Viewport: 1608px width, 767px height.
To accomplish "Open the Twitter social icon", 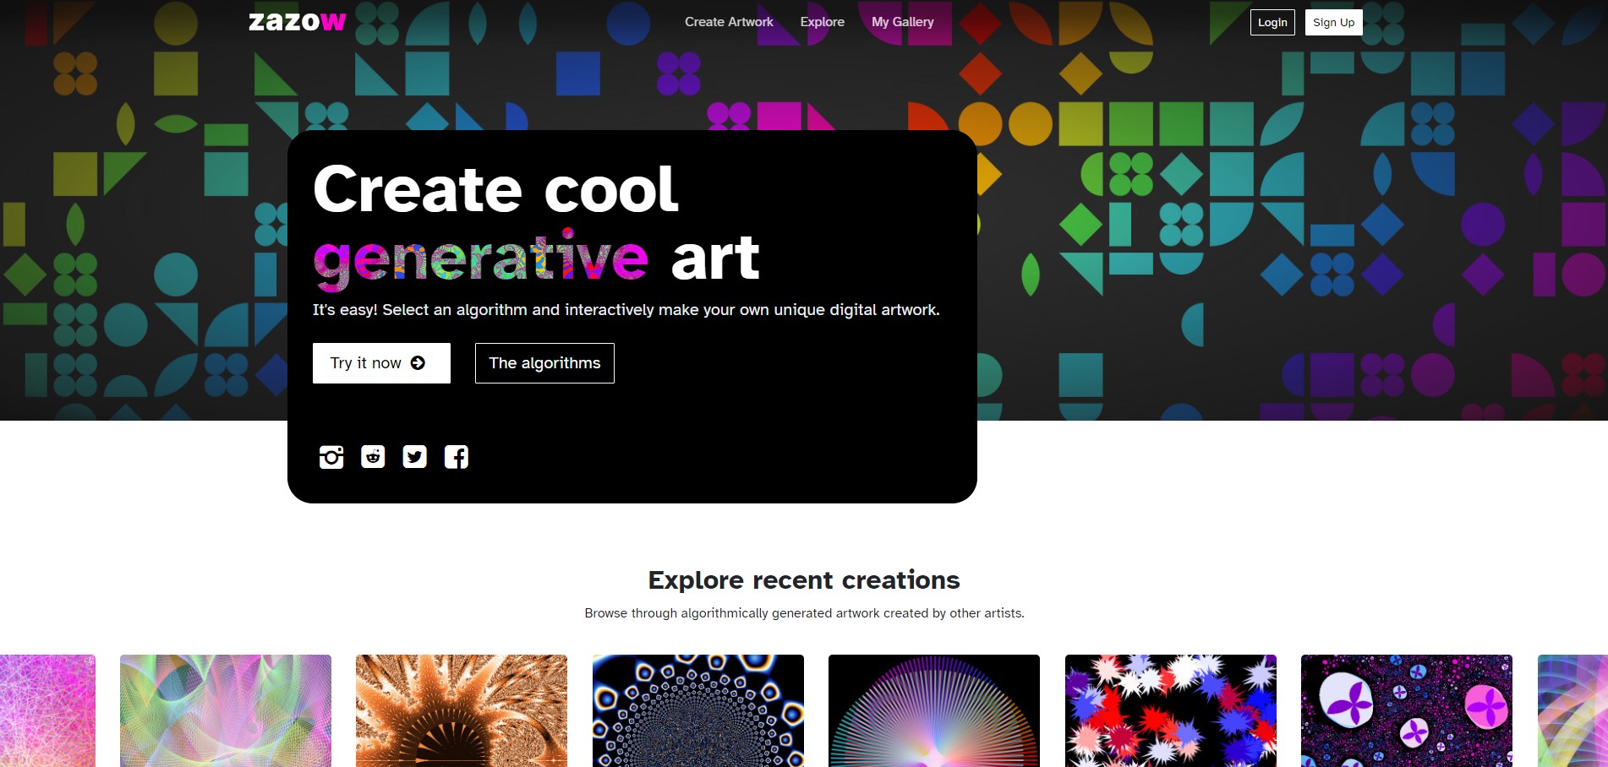I will [414, 457].
